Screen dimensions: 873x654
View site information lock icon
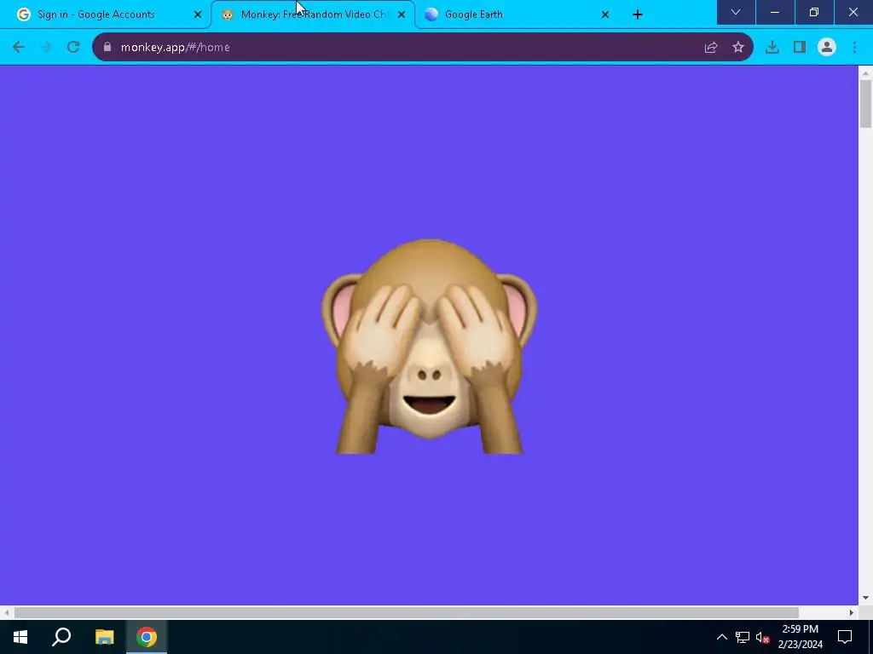(x=107, y=48)
